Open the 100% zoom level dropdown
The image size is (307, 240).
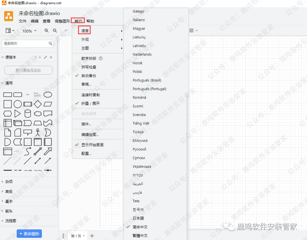(29, 31)
